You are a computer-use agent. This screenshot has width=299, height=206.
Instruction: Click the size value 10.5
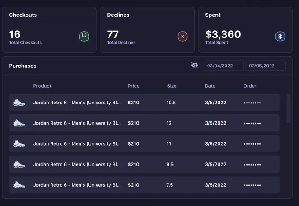(171, 103)
